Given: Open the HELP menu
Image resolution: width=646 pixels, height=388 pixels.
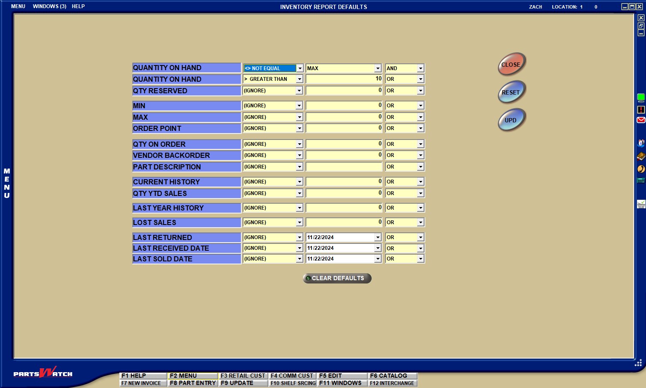Looking at the screenshot, I should (78, 6).
